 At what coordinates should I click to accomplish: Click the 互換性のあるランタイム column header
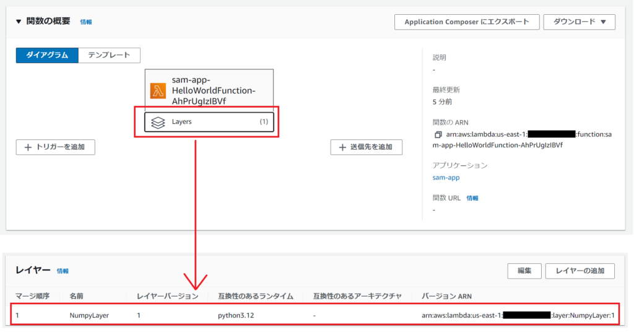(256, 296)
